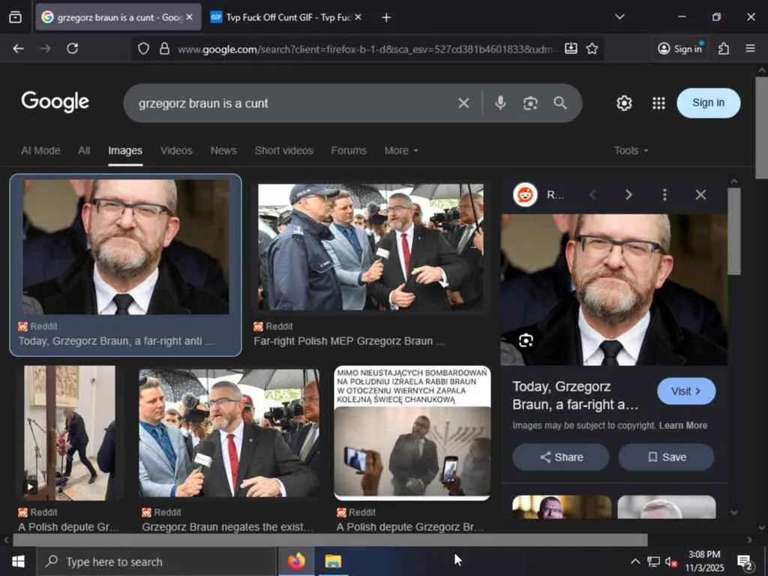Click the Windows Start button
768x576 pixels.
[x=18, y=561]
